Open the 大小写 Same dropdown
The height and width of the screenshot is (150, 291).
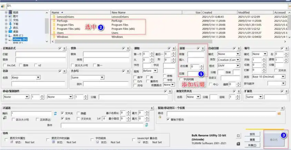coord(102,77)
